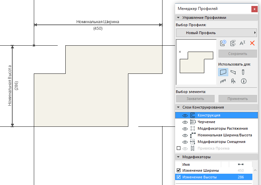Select the Привязка Проема row label
The width and height of the screenshot is (261, 185).
[x=213, y=148]
